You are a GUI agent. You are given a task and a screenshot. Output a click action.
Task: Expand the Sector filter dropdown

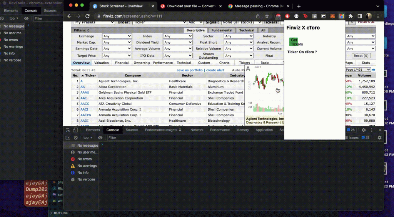tap(239, 36)
